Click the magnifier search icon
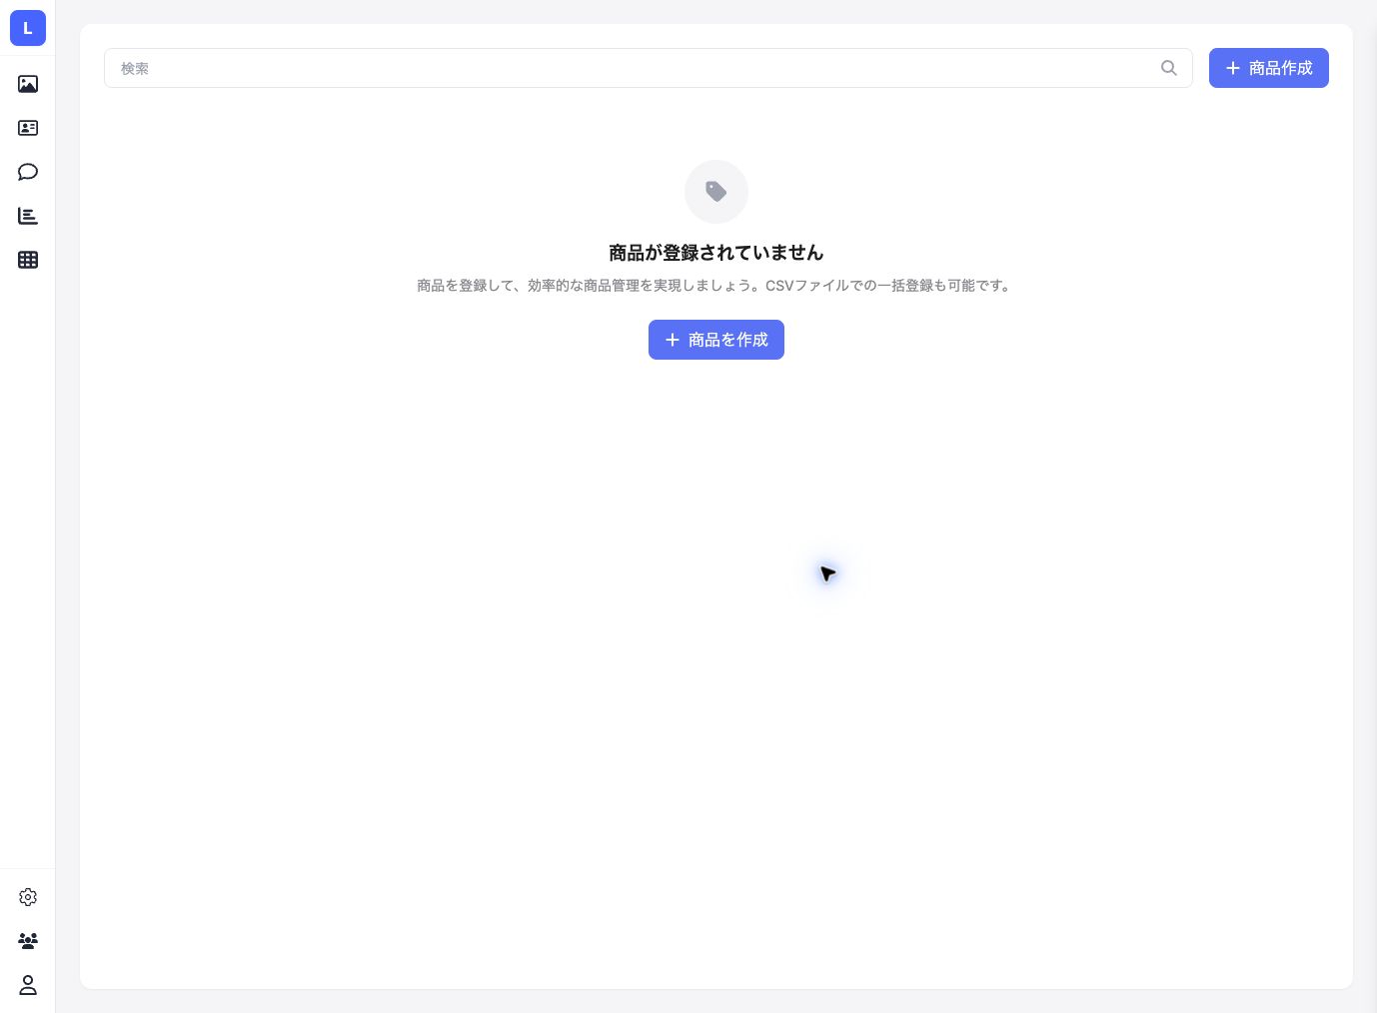Image resolution: width=1377 pixels, height=1013 pixels. click(1168, 68)
